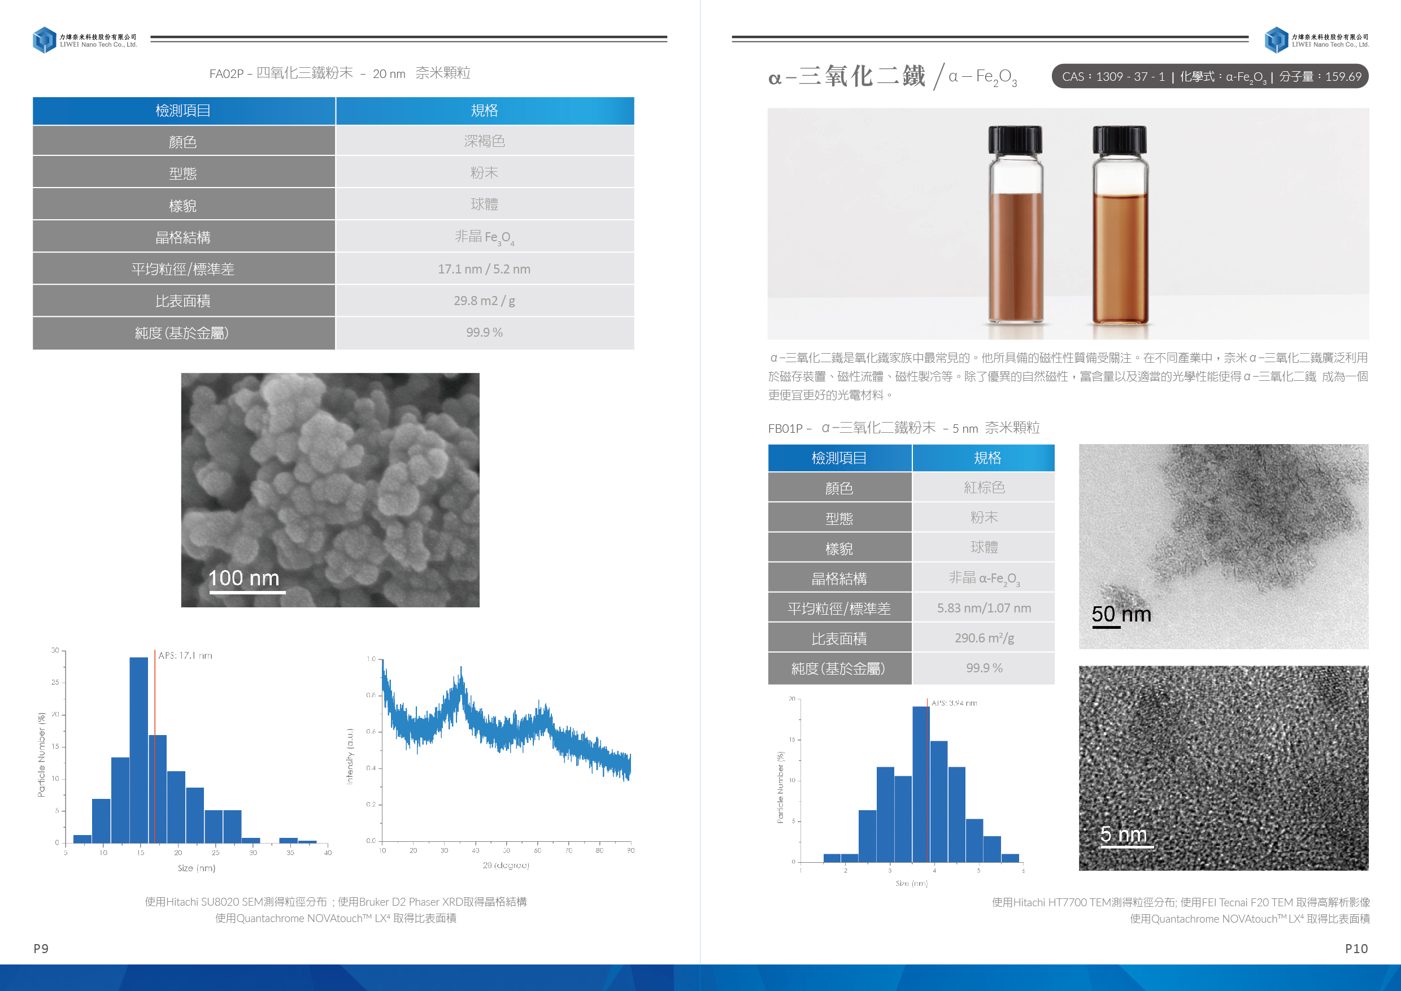Click page number P10

coord(1356,948)
